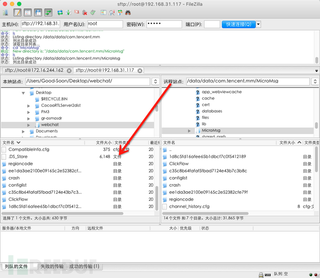Toggle the message log display
320x278 pixels.
click(18, 12)
